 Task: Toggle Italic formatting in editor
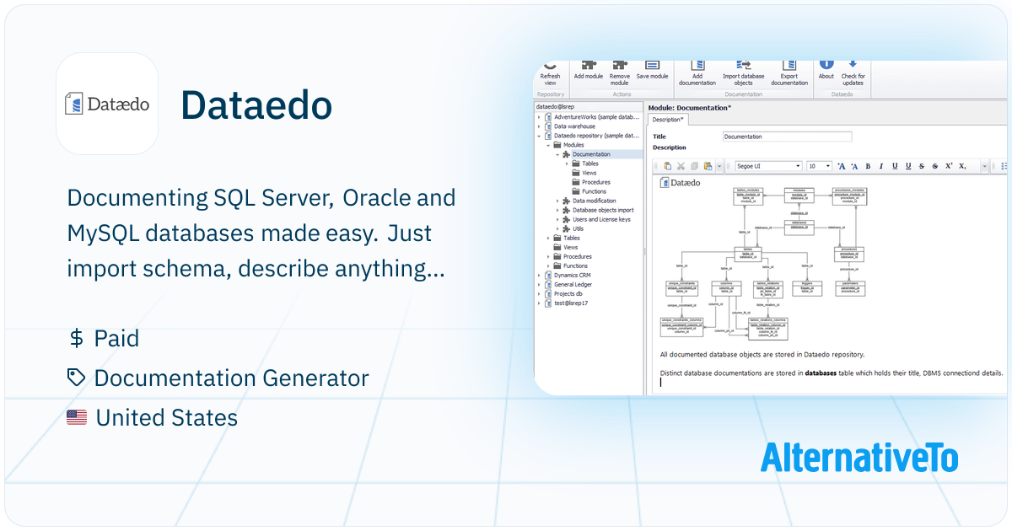pos(881,166)
